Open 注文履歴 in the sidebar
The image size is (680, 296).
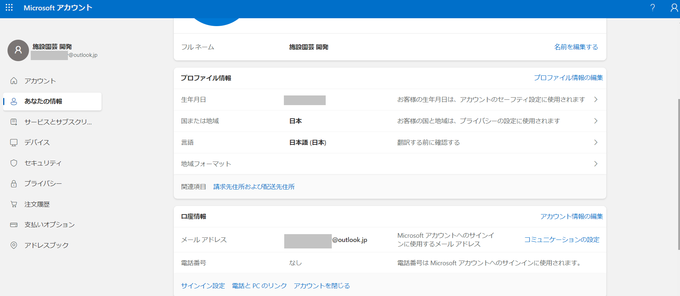click(x=52, y=204)
